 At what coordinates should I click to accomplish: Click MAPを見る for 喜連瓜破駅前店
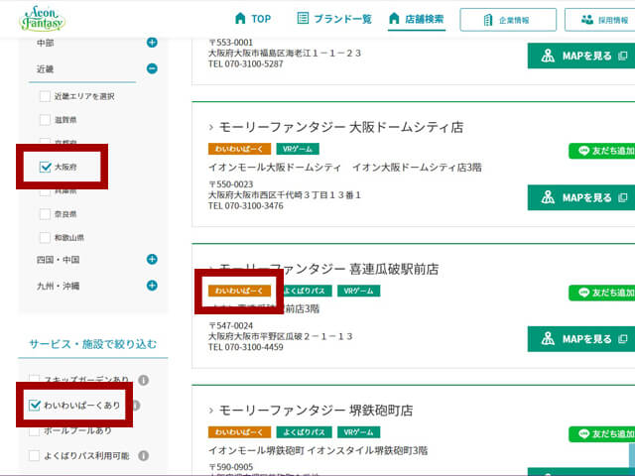[581, 339]
